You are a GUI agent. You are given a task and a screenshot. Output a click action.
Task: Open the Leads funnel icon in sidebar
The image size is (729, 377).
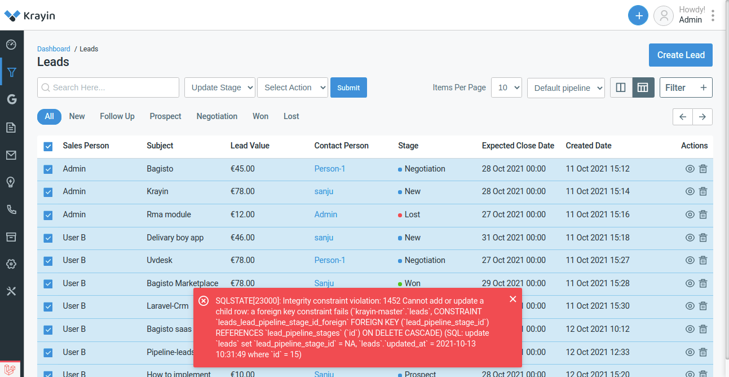(x=11, y=72)
